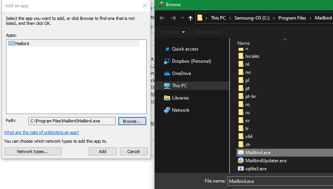Click the x64 folder icon
The width and height of the screenshot is (333, 189).
pos(241,136)
